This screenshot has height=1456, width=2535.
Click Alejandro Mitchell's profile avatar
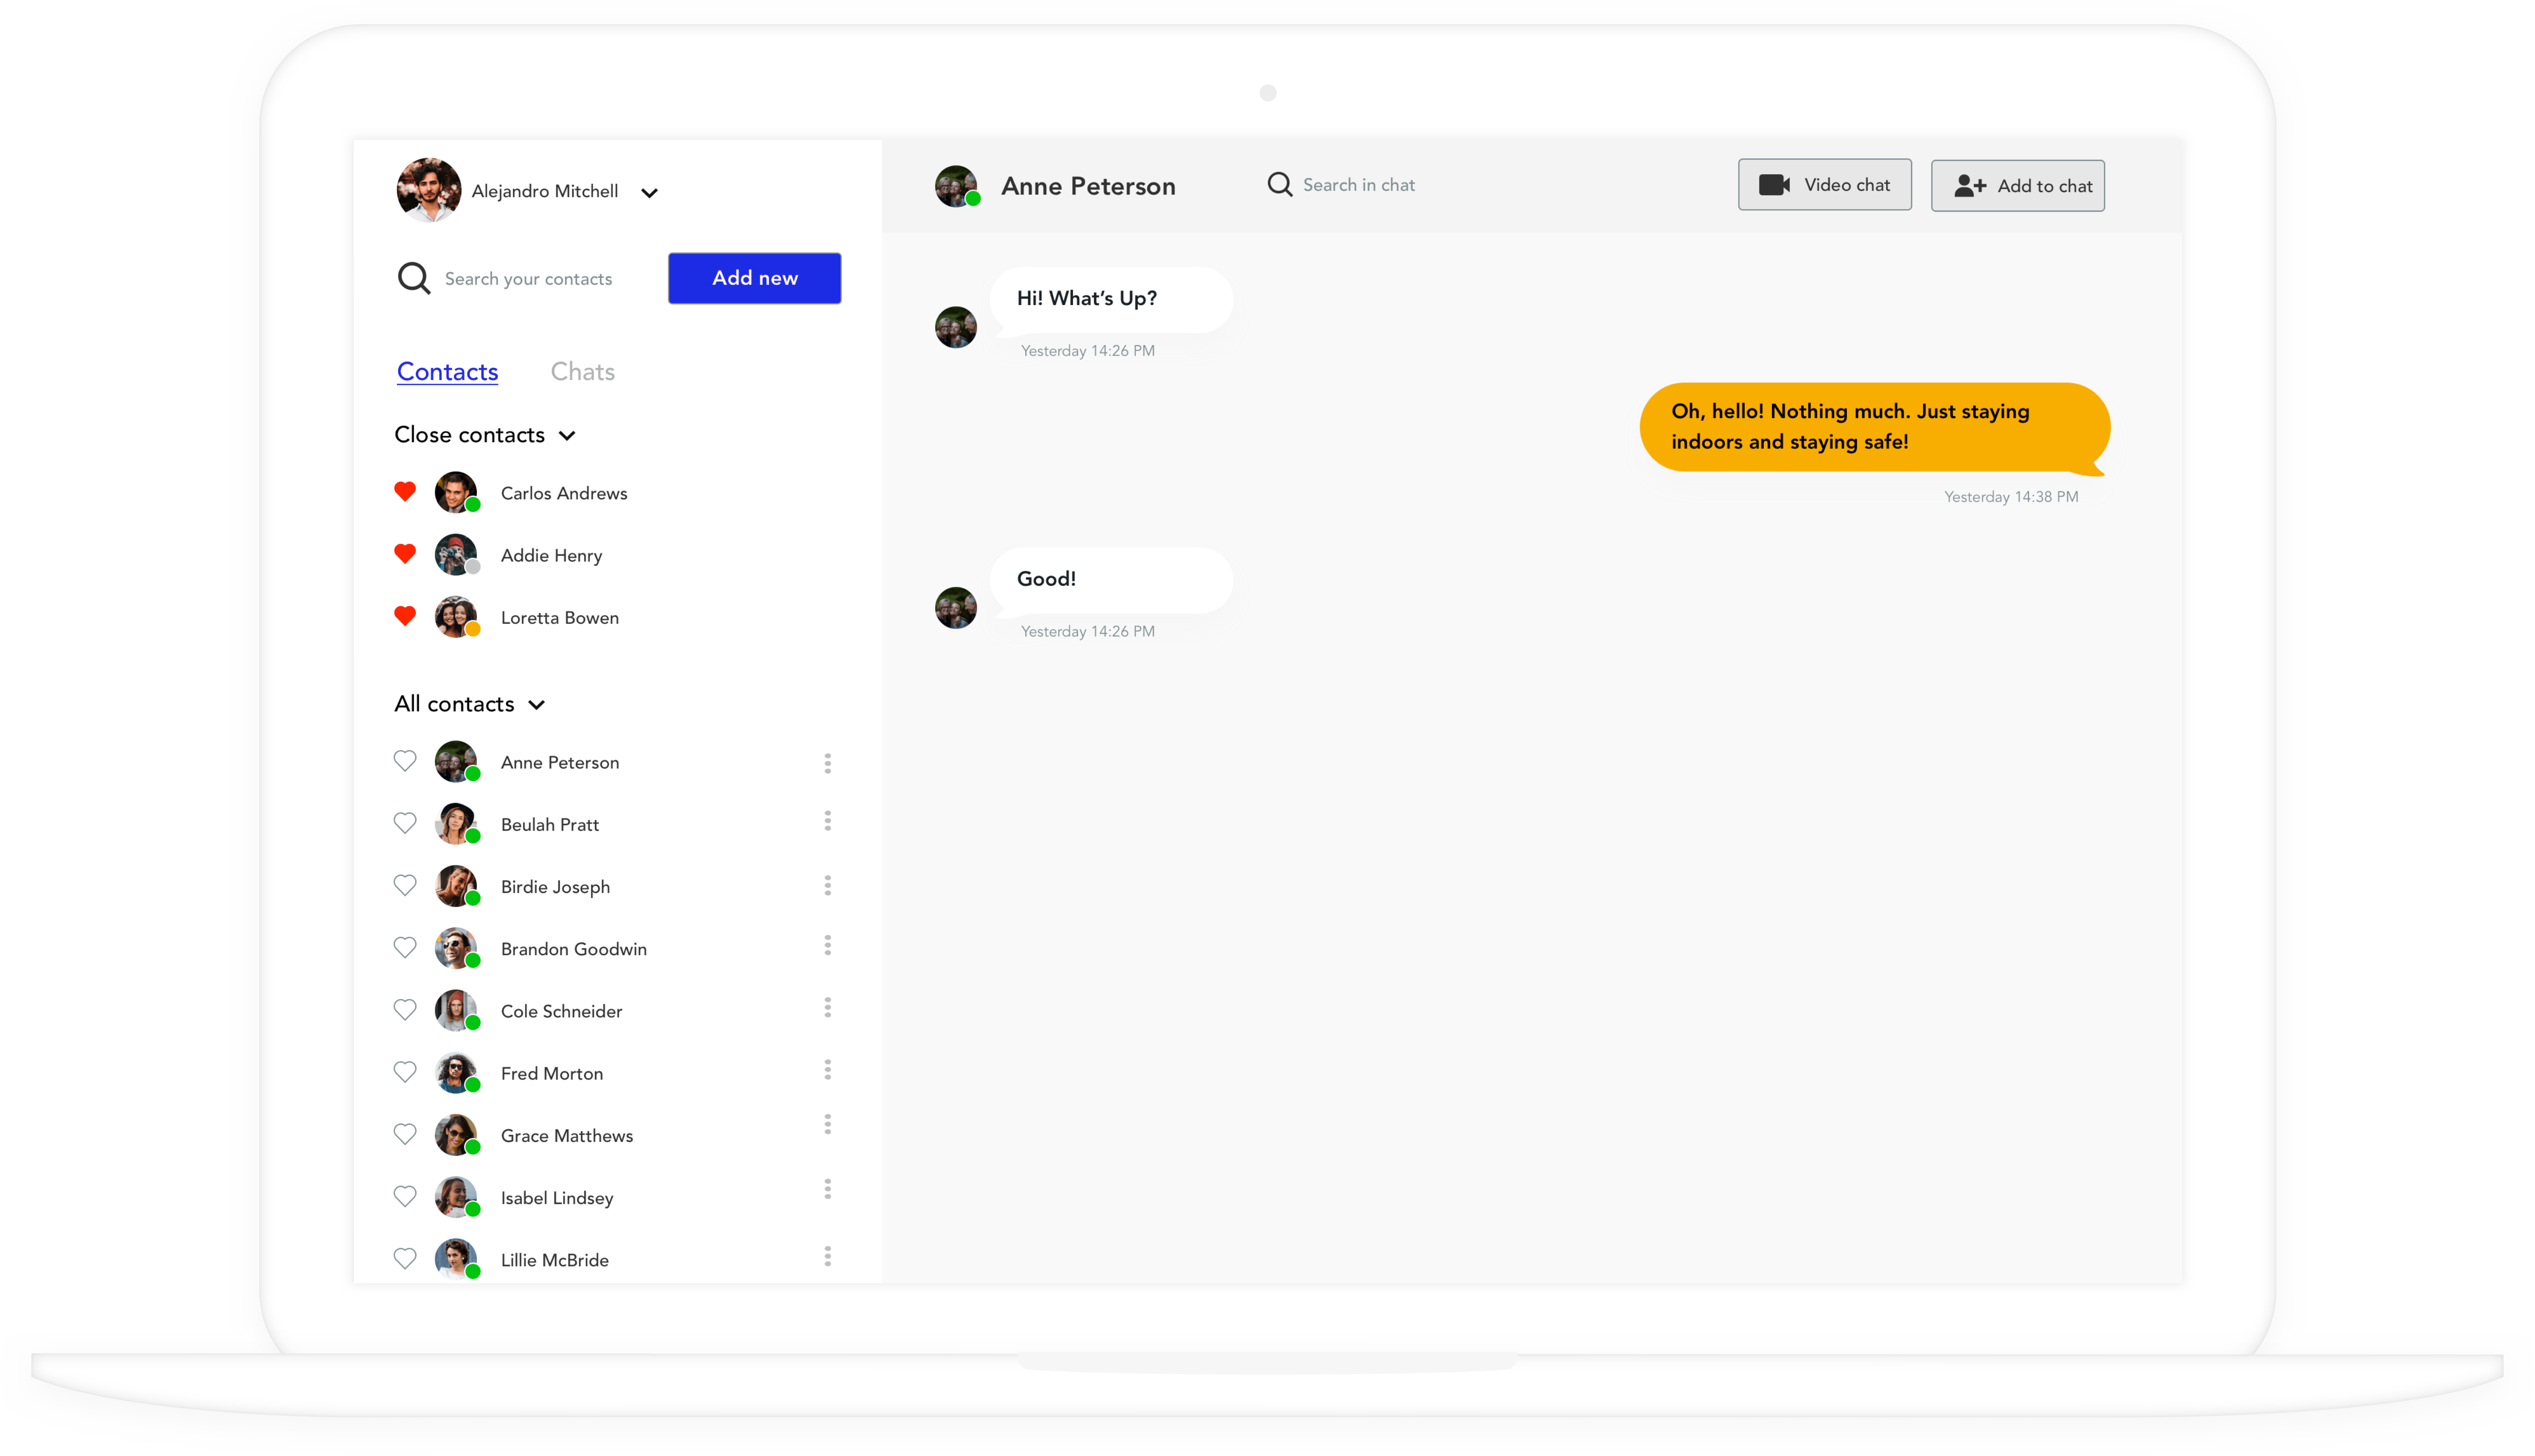tap(429, 190)
